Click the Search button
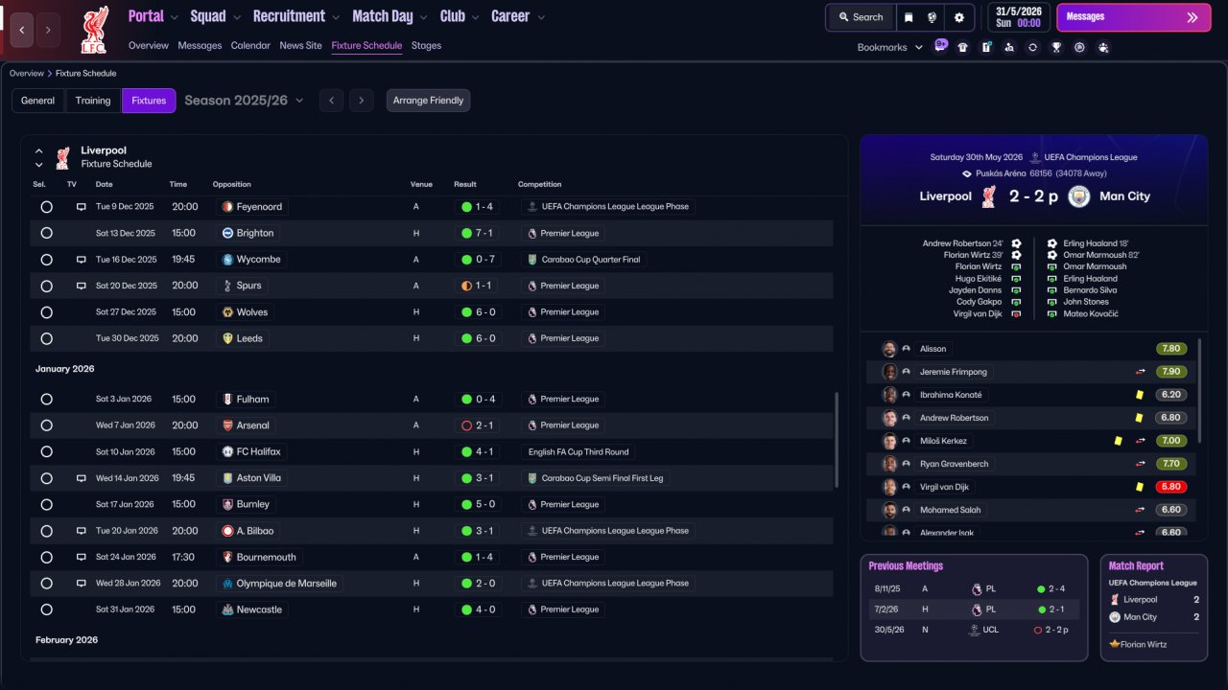The width and height of the screenshot is (1228, 690). [x=861, y=17]
